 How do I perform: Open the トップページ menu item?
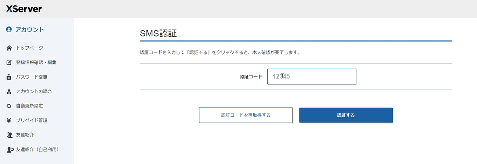[29, 48]
